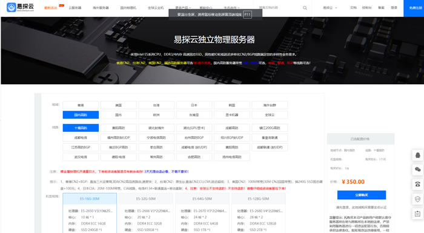
Task: Click the header search input field
Action: 279,8
